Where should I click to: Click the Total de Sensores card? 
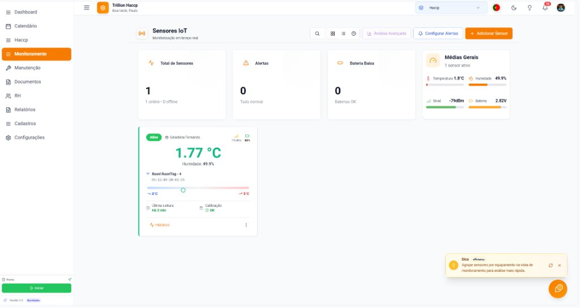(x=182, y=85)
